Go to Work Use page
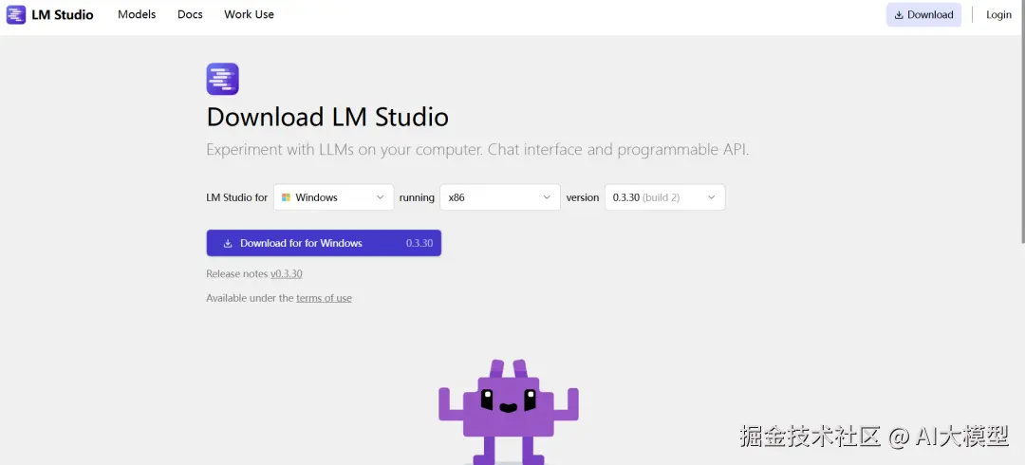Screen dimensions: 1025x465 tap(249, 14)
